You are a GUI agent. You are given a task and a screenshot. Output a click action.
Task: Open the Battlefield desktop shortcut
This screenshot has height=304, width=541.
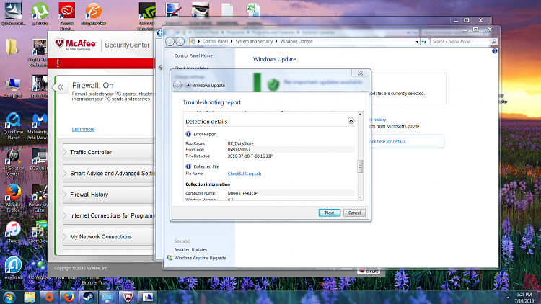(x=39, y=86)
